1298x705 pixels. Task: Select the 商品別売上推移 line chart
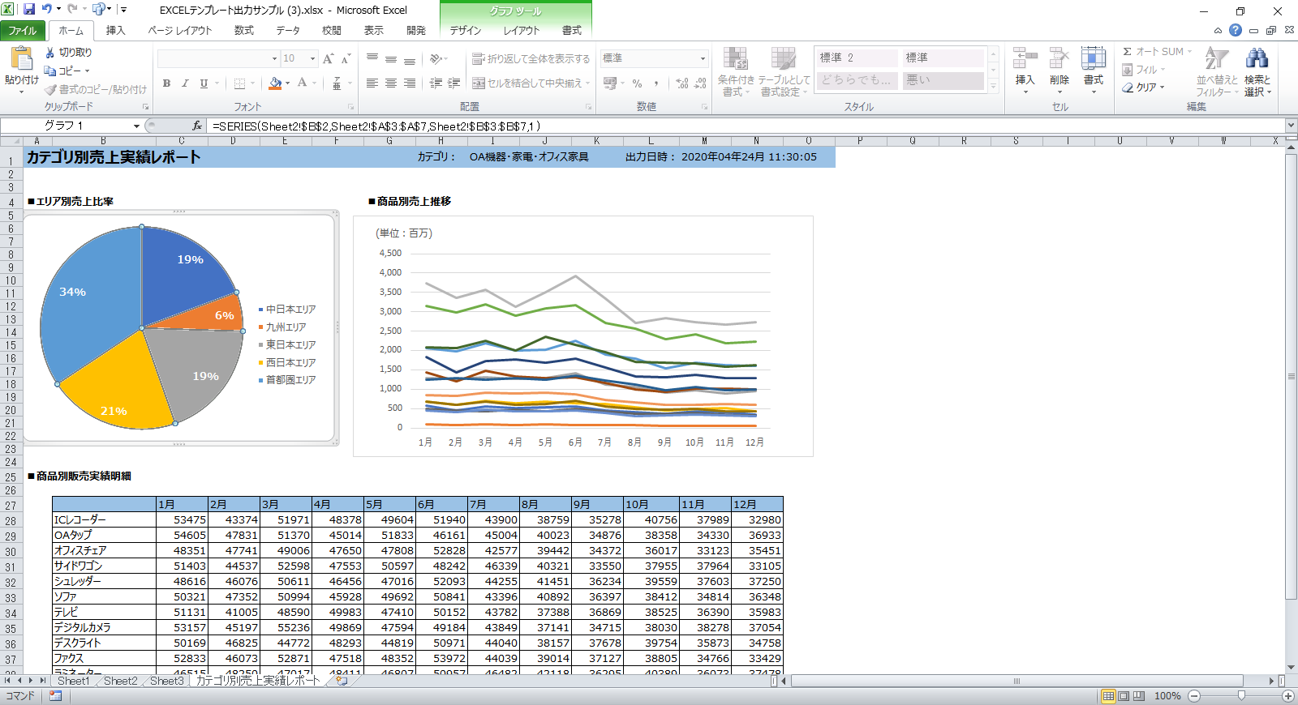click(x=582, y=336)
